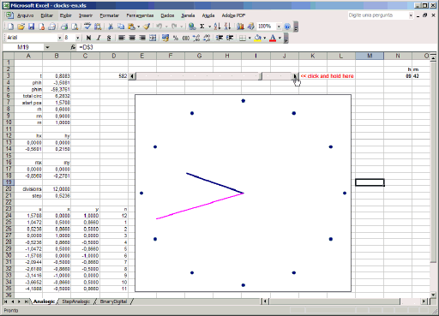Screen dimensions: 439x316
Task: Click the Undo arrow icon
Action: [x=159, y=27]
